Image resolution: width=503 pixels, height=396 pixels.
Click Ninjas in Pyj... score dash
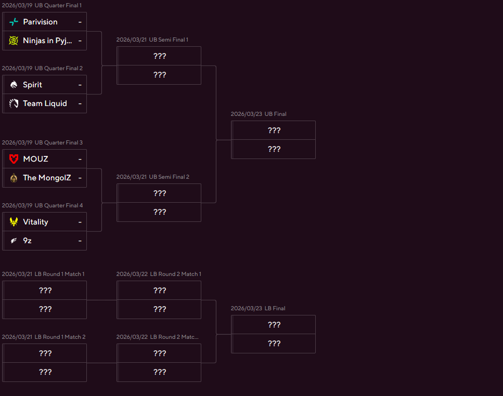pos(80,41)
